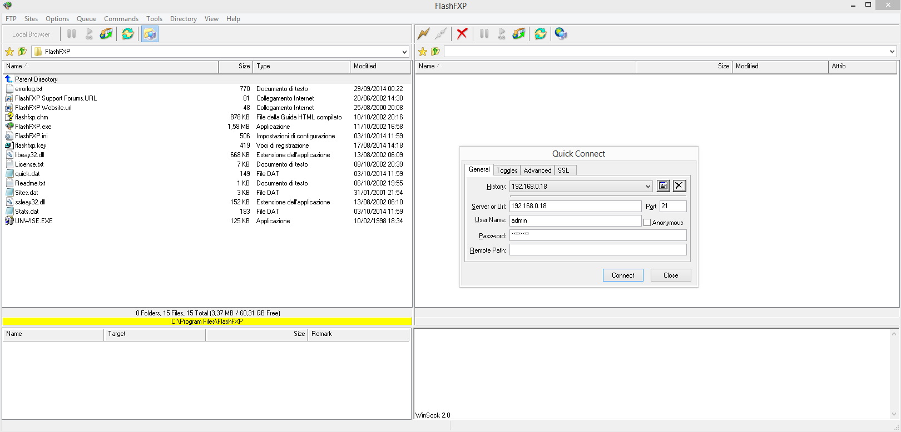Enable the Anonymous login checkbox
Screen dimensions: 901x432
[647, 223]
